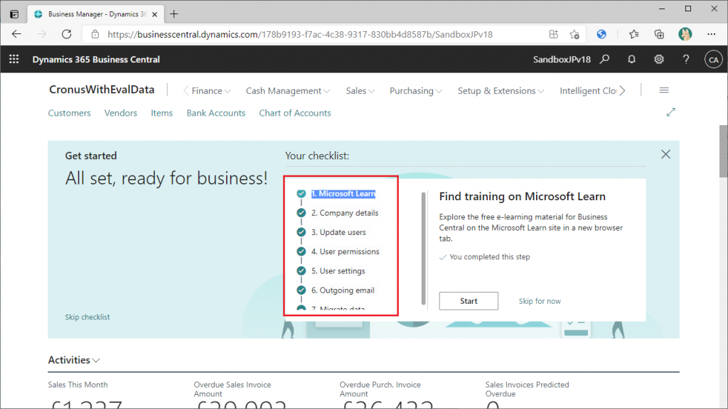Close the Business Manager browser tab
The height and width of the screenshot is (409, 728).
[154, 14]
